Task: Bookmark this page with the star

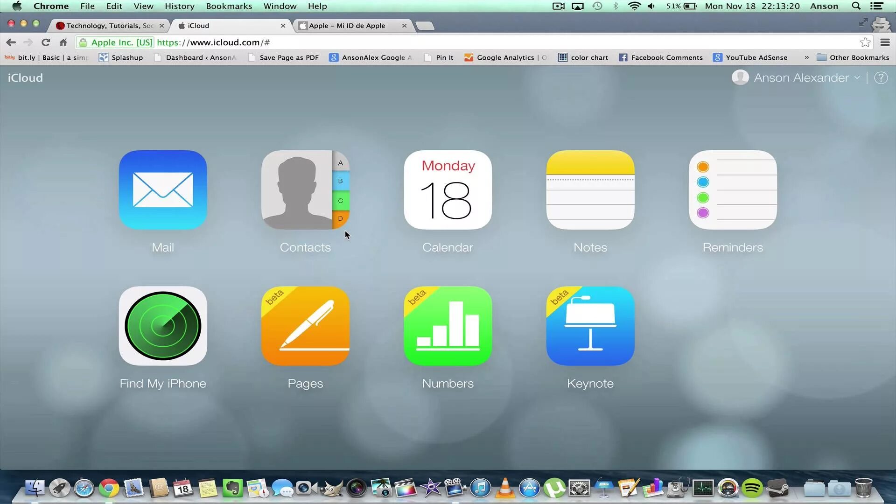Action: (865, 42)
